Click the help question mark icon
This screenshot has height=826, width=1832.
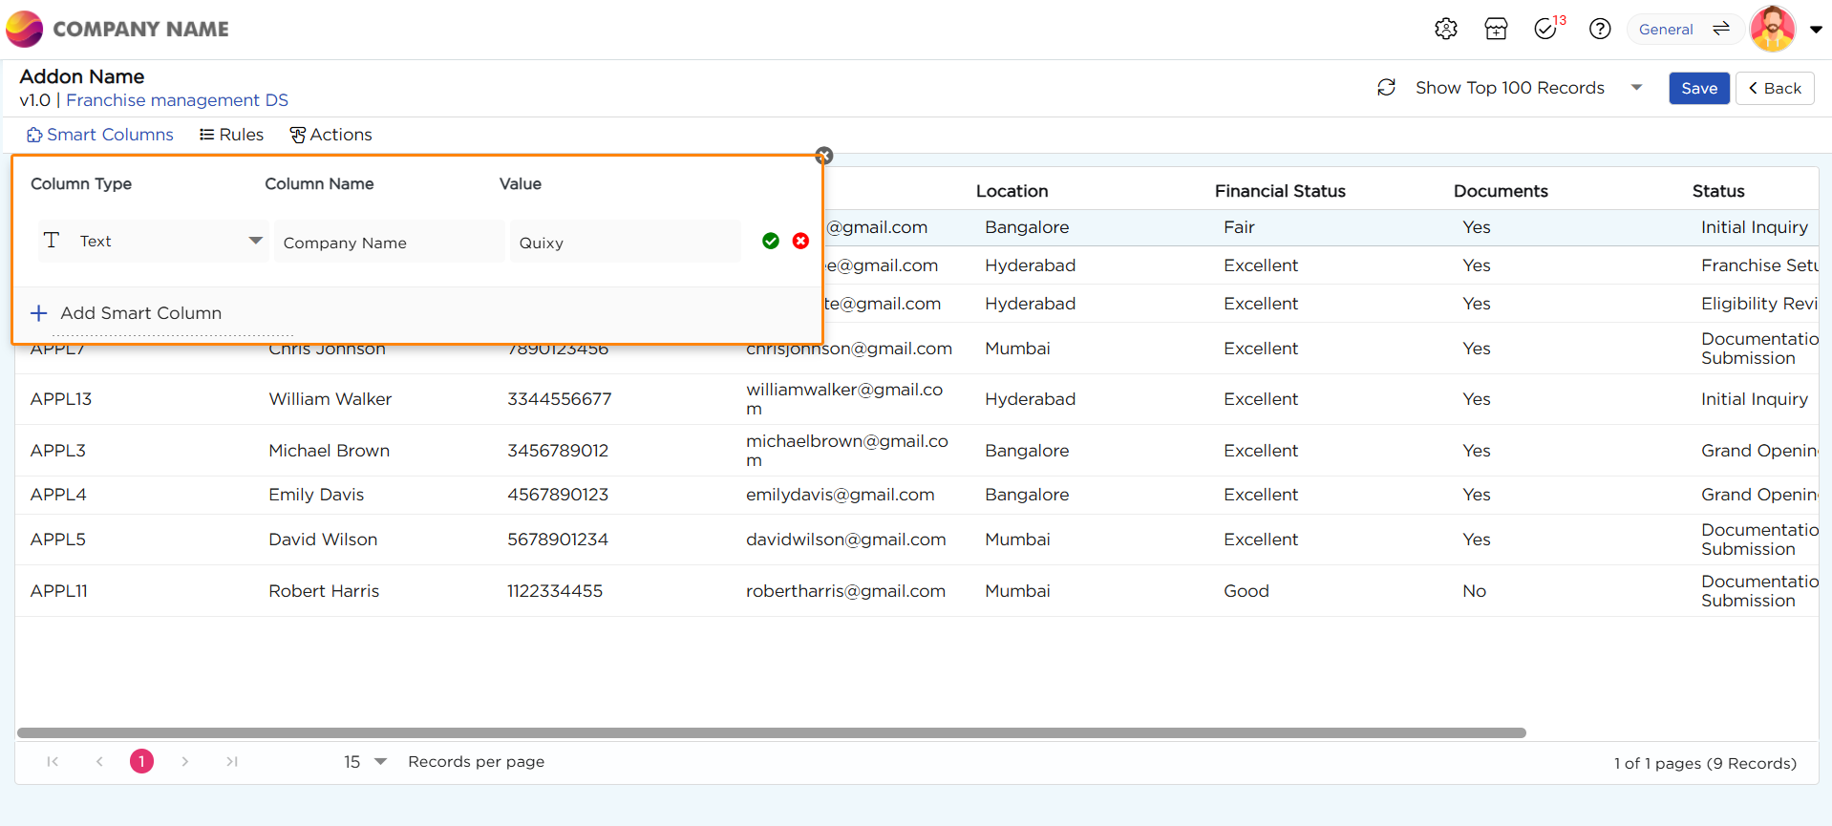click(1600, 29)
